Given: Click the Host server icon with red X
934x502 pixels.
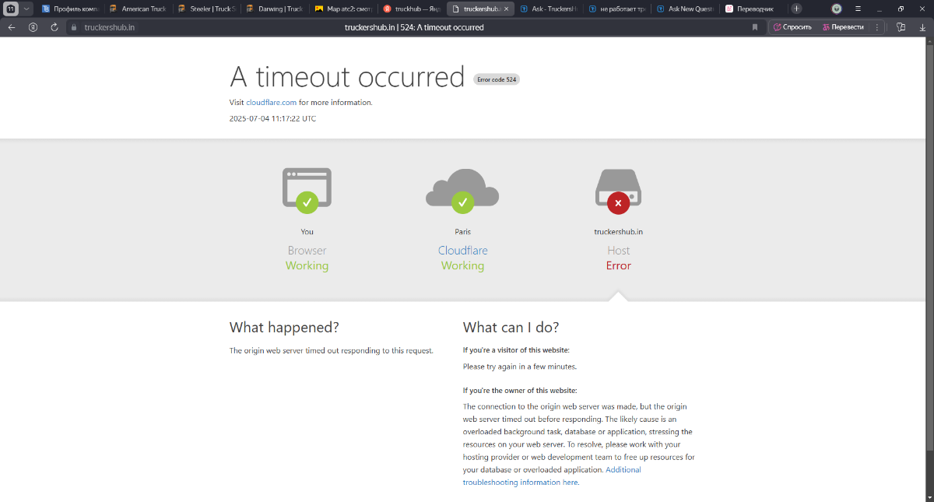Looking at the screenshot, I should click(x=618, y=191).
